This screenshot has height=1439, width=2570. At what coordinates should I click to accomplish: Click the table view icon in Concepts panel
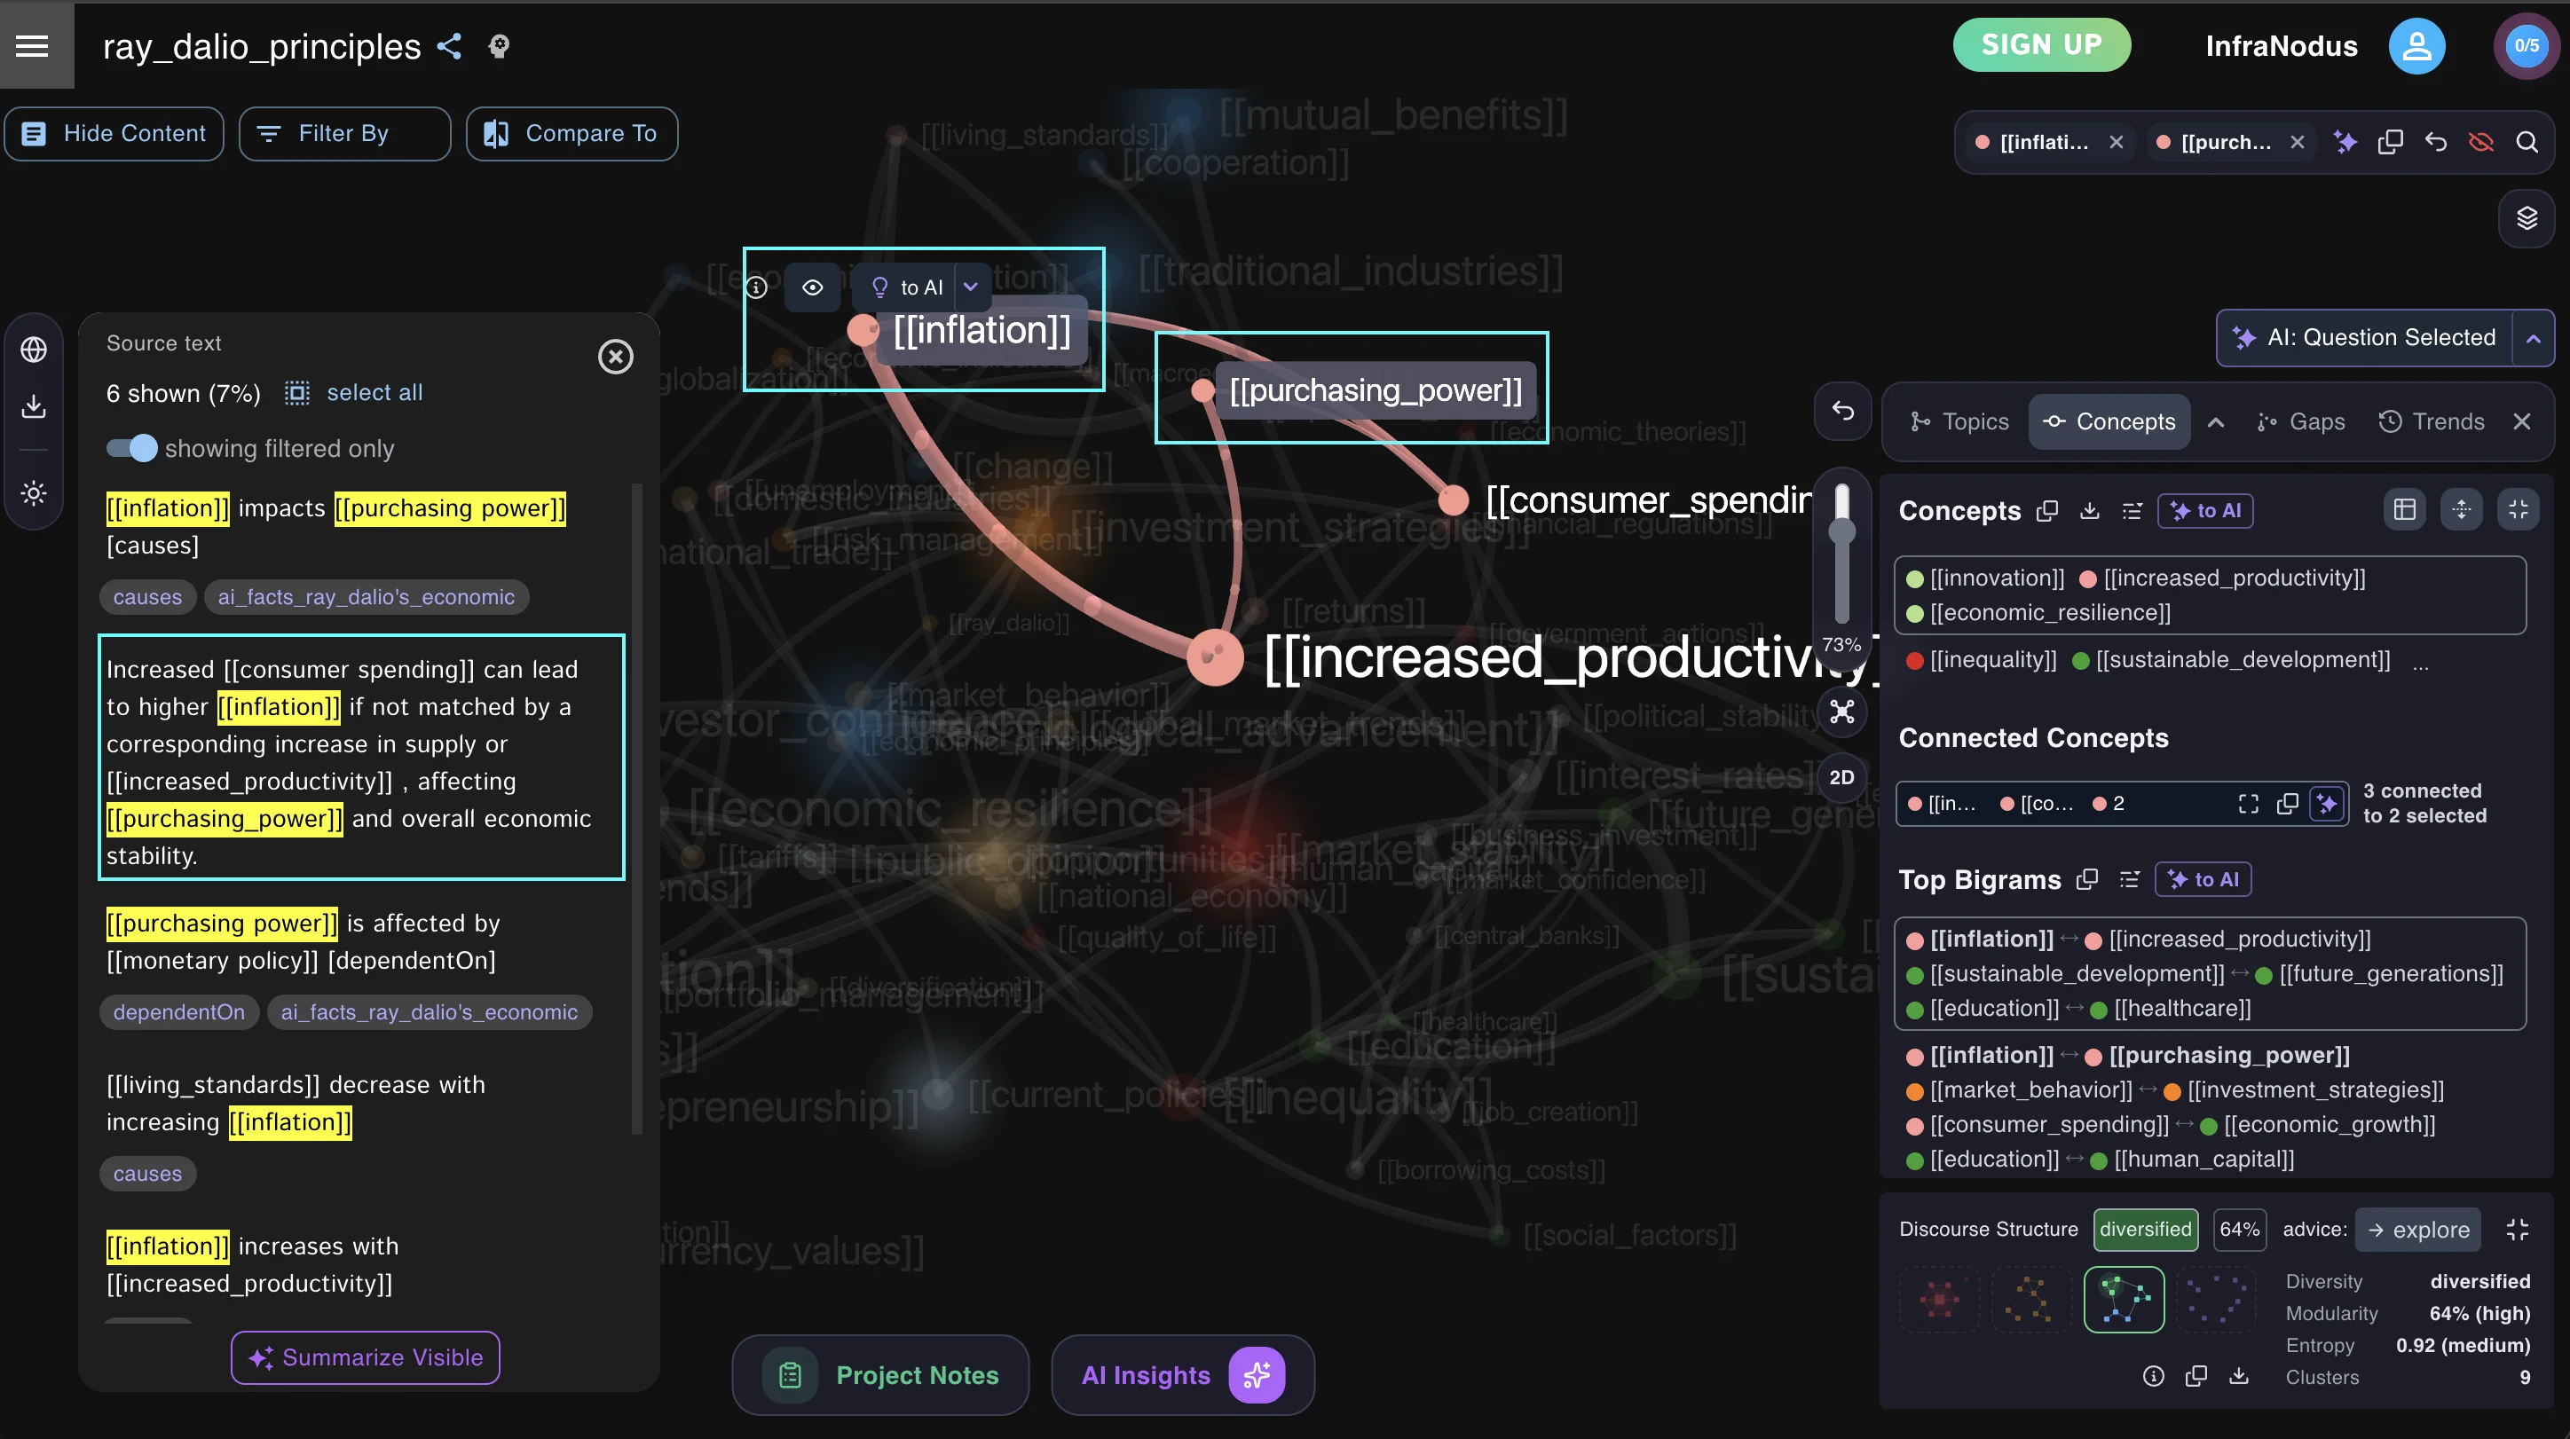click(2404, 509)
